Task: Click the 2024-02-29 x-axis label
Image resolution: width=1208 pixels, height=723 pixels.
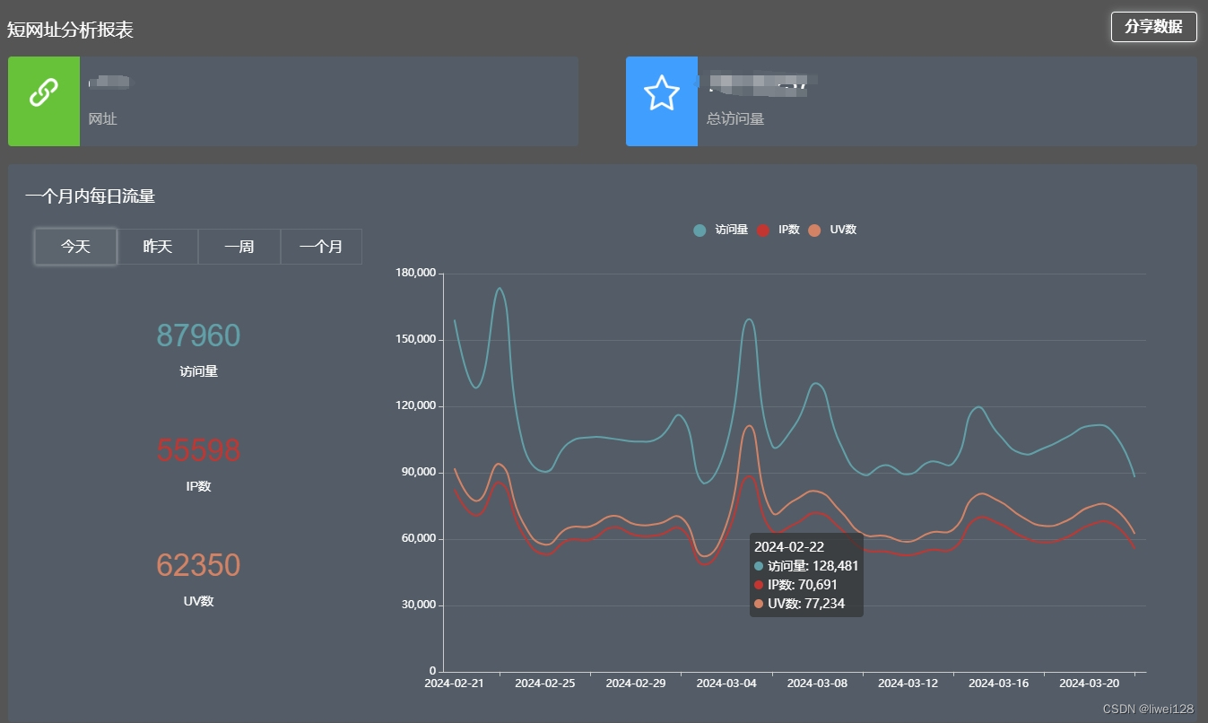Action: (x=636, y=683)
